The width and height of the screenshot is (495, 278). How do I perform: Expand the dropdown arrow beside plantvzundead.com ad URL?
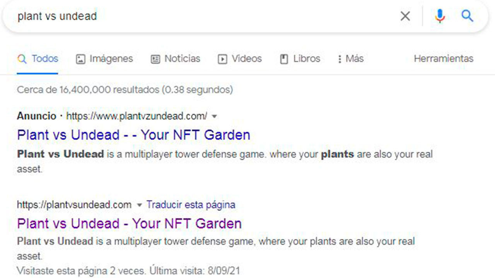coord(215,116)
